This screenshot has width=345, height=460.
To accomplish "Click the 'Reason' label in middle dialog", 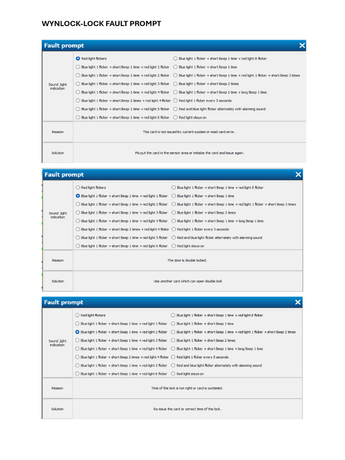I will [x=58, y=260].
